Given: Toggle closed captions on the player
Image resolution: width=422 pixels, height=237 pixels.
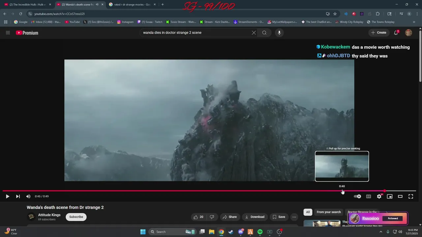Looking at the screenshot, I should 369,197.
